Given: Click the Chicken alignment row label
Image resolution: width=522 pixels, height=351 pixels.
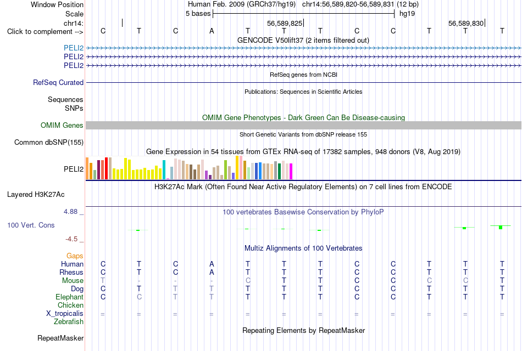Looking at the screenshot, I should tap(70, 305).
